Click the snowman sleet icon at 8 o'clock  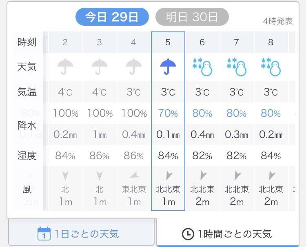[x=271, y=67]
